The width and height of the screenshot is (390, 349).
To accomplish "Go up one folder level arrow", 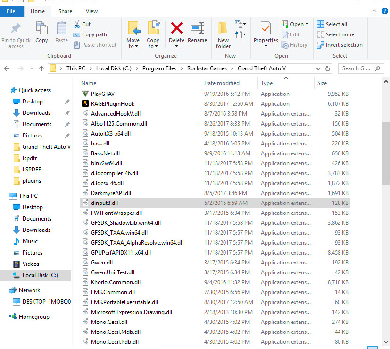I will [41, 68].
